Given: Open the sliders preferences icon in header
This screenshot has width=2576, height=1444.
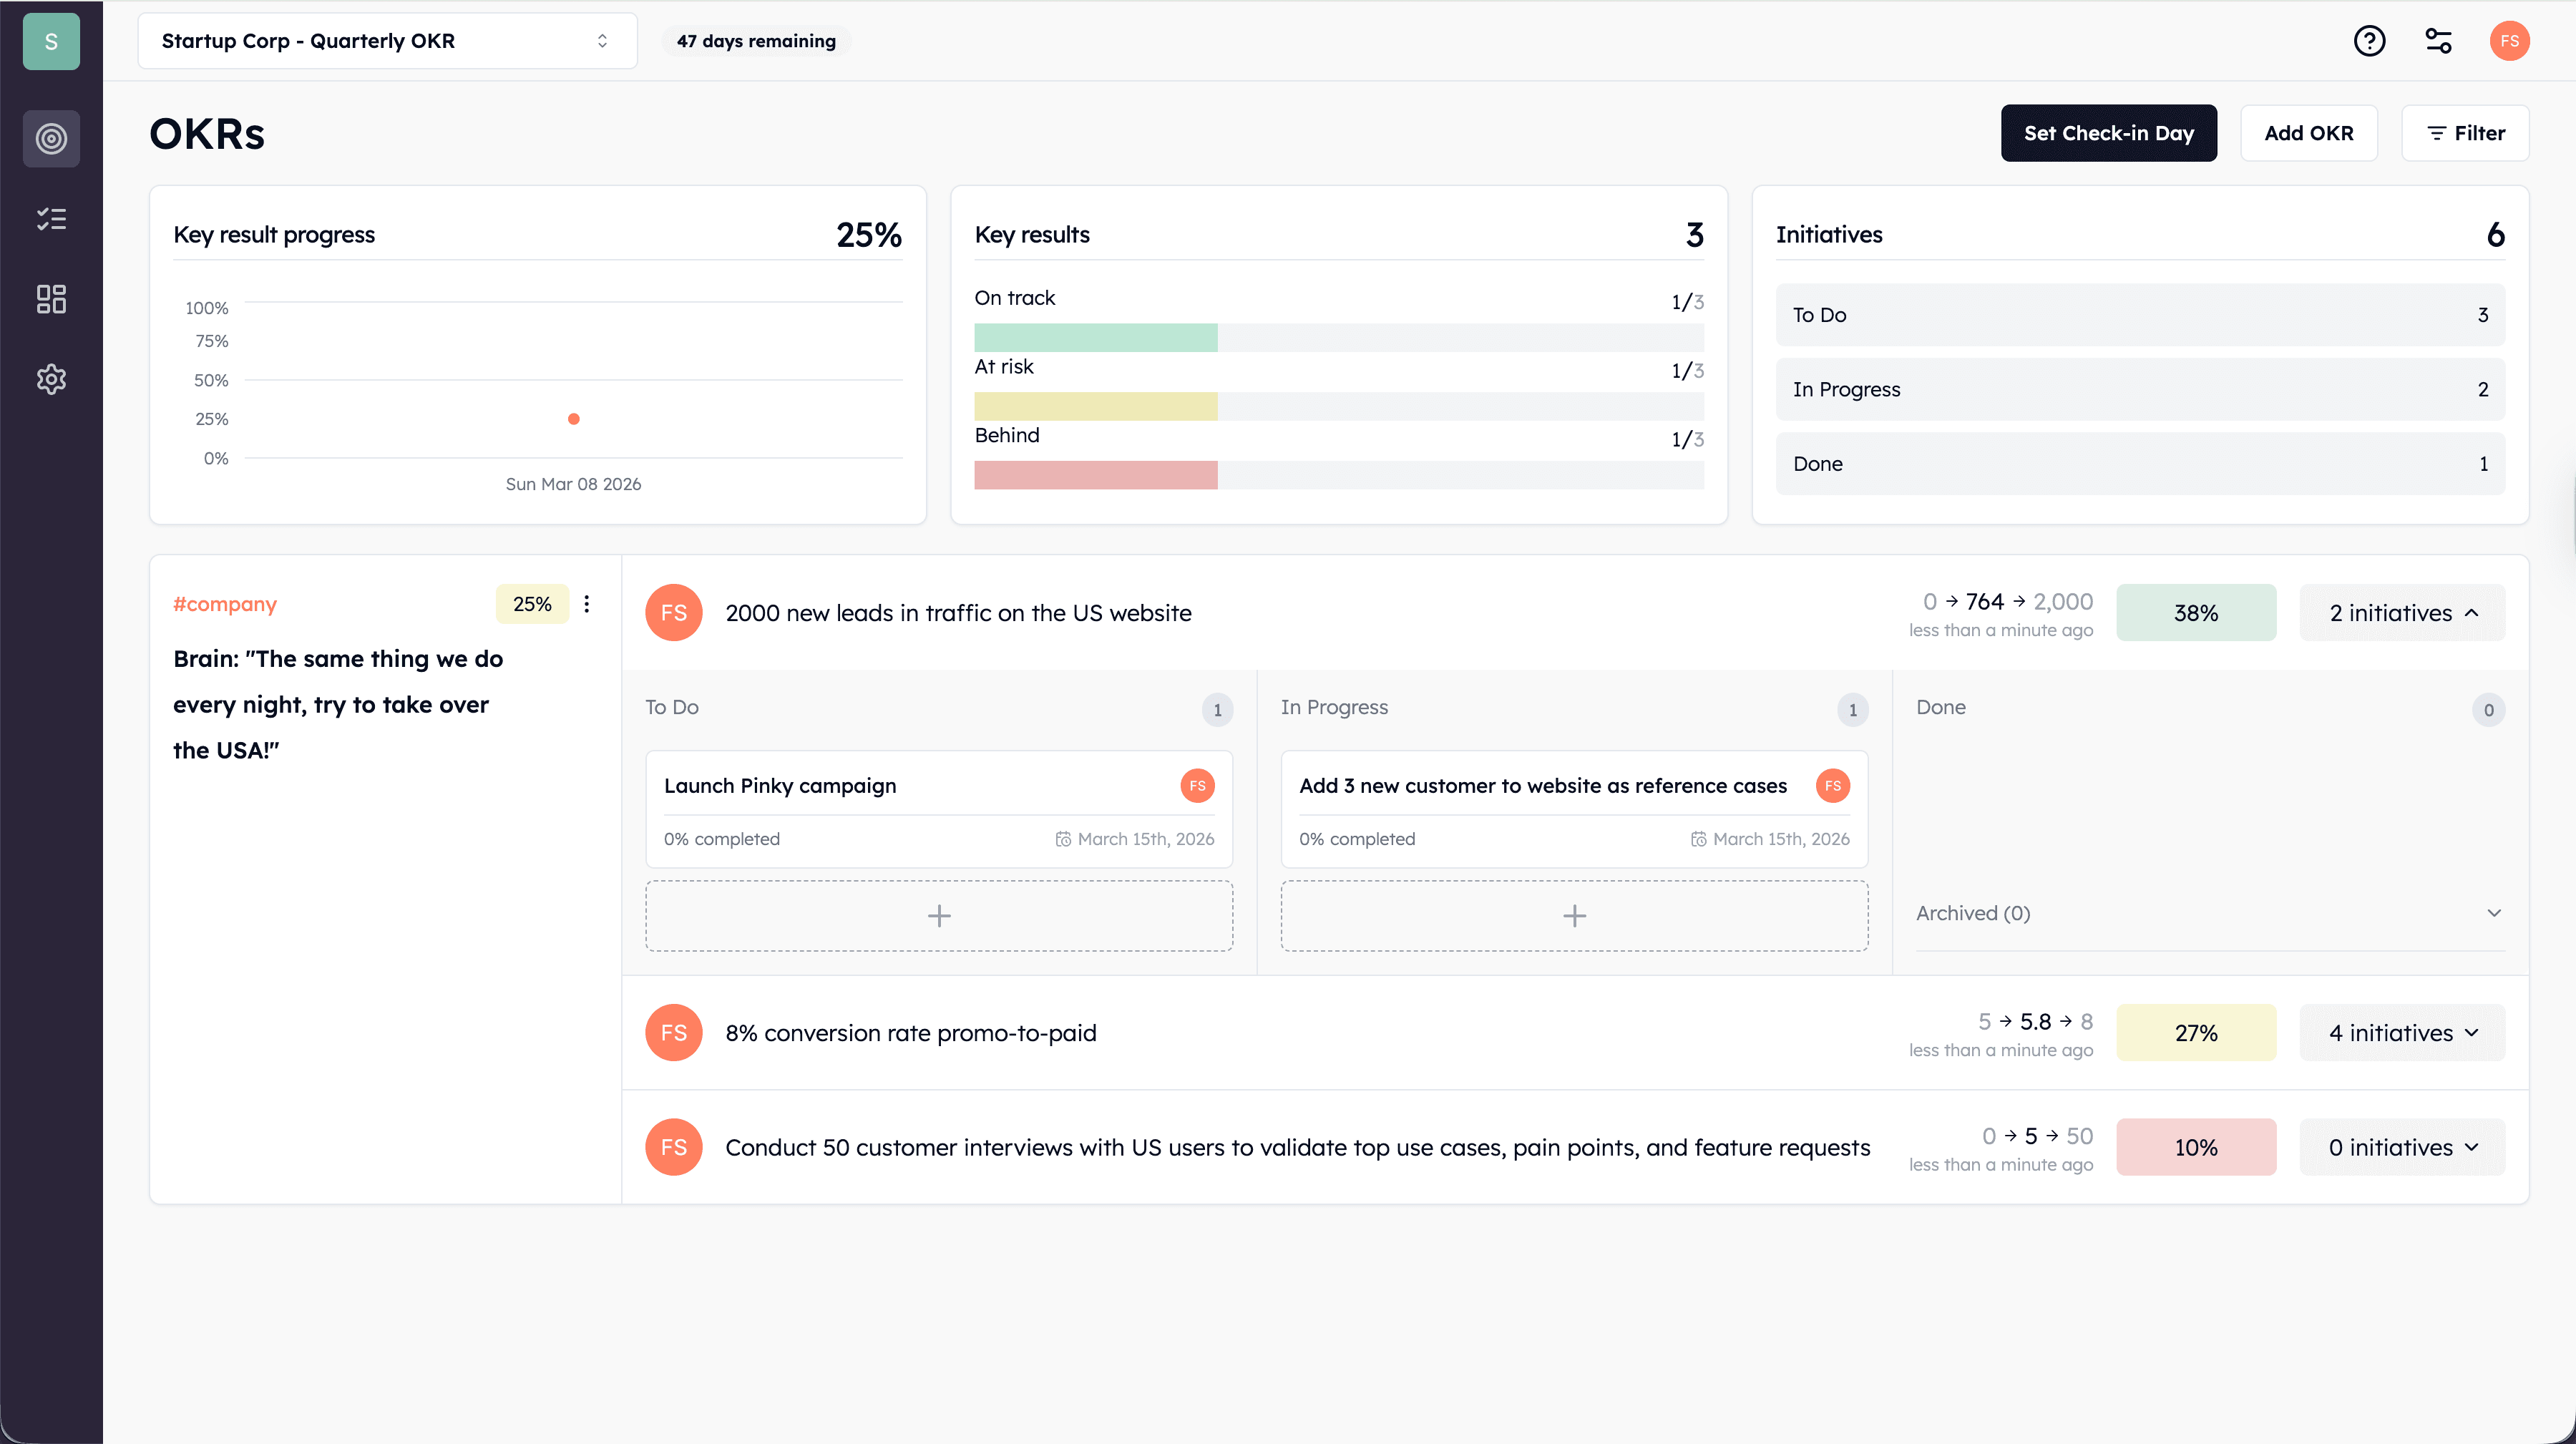Looking at the screenshot, I should 2438,41.
